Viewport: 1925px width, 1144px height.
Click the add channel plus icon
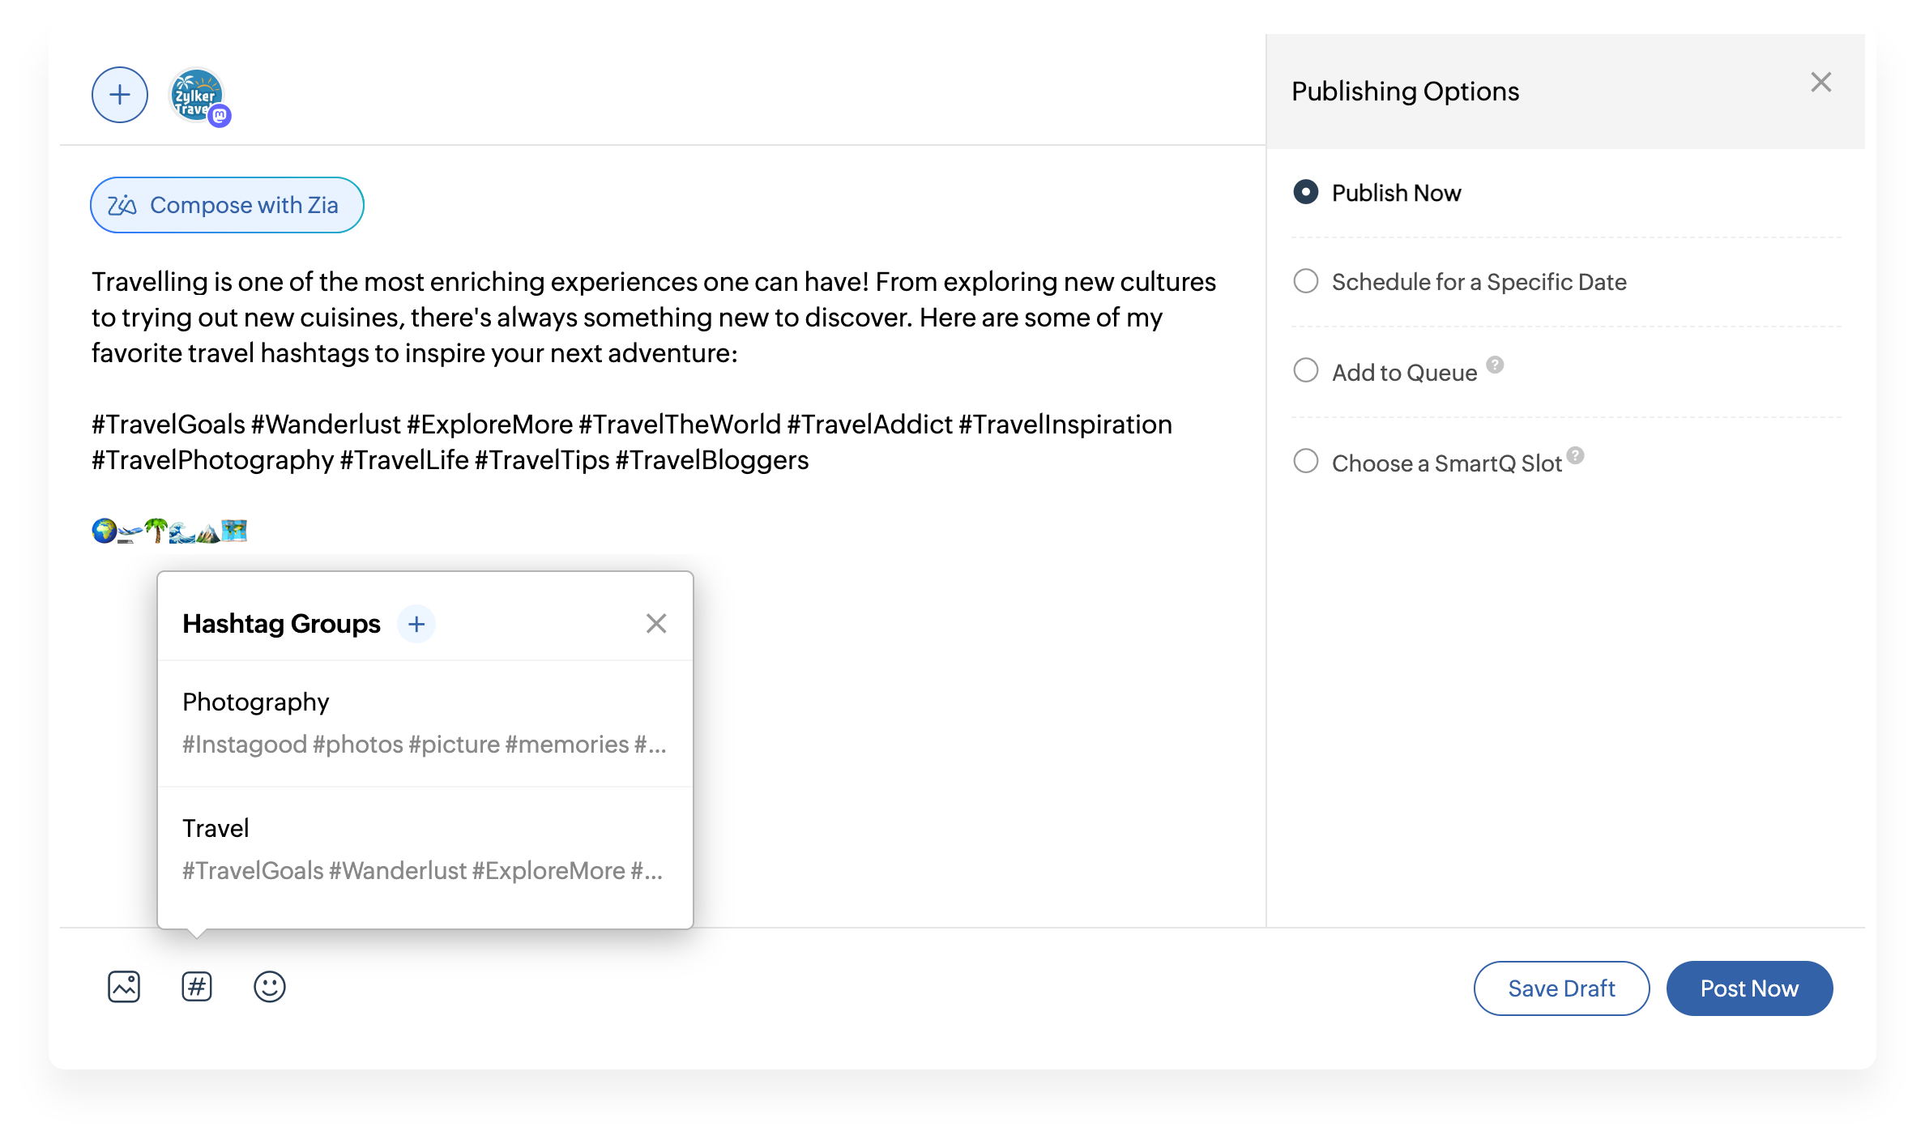120,95
